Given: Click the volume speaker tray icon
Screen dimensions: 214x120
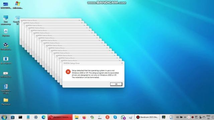Looking at the screenshot, I should pos(177,117).
